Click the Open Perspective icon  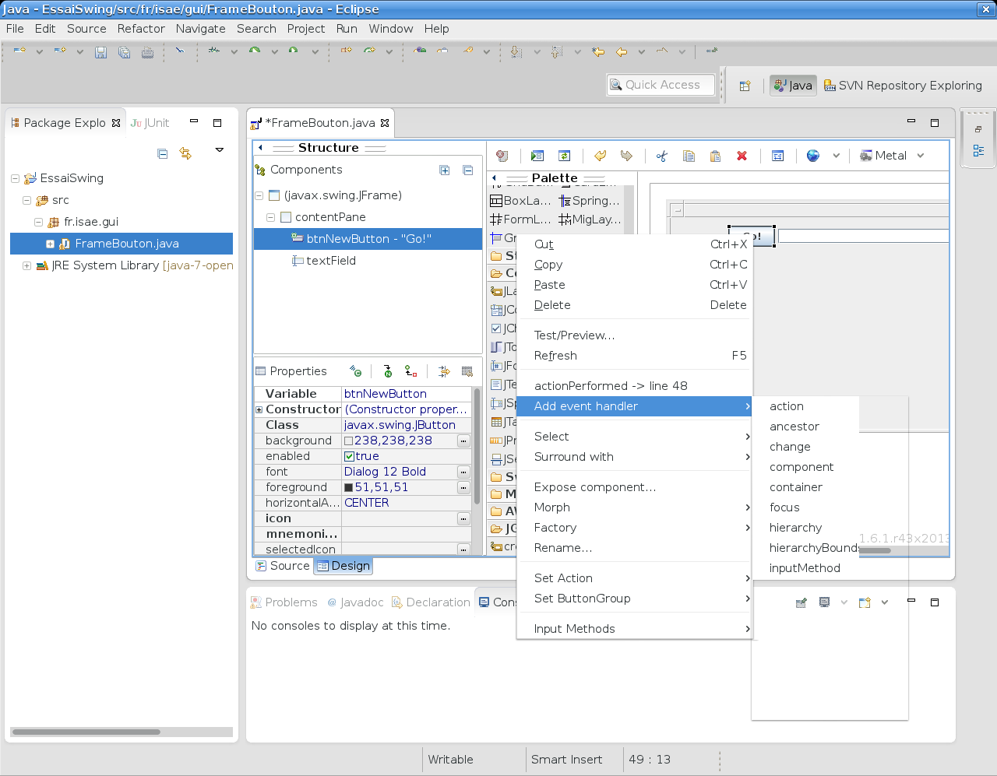(x=745, y=86)
